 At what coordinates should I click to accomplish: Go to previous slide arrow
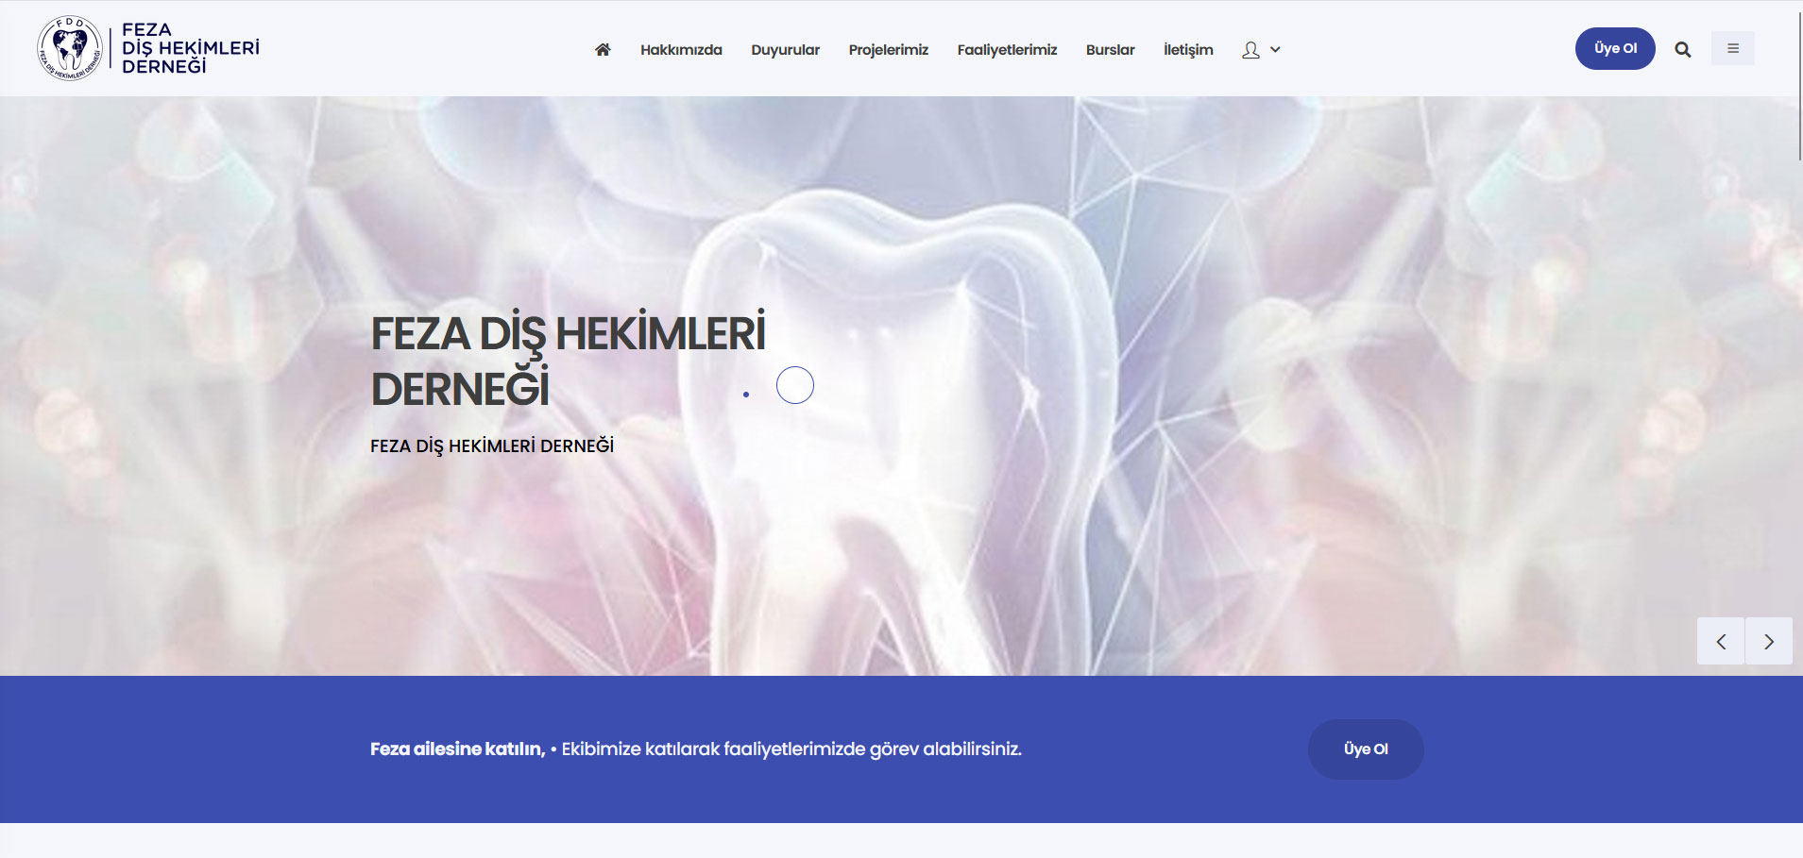pyautogui.click(x=1721, y=641)
